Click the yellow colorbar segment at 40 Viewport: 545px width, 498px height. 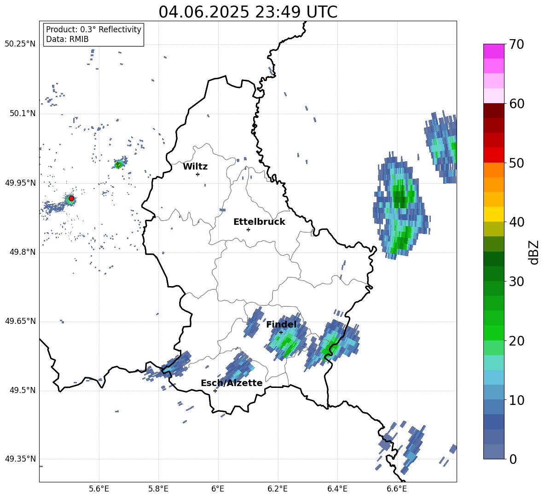493,214
